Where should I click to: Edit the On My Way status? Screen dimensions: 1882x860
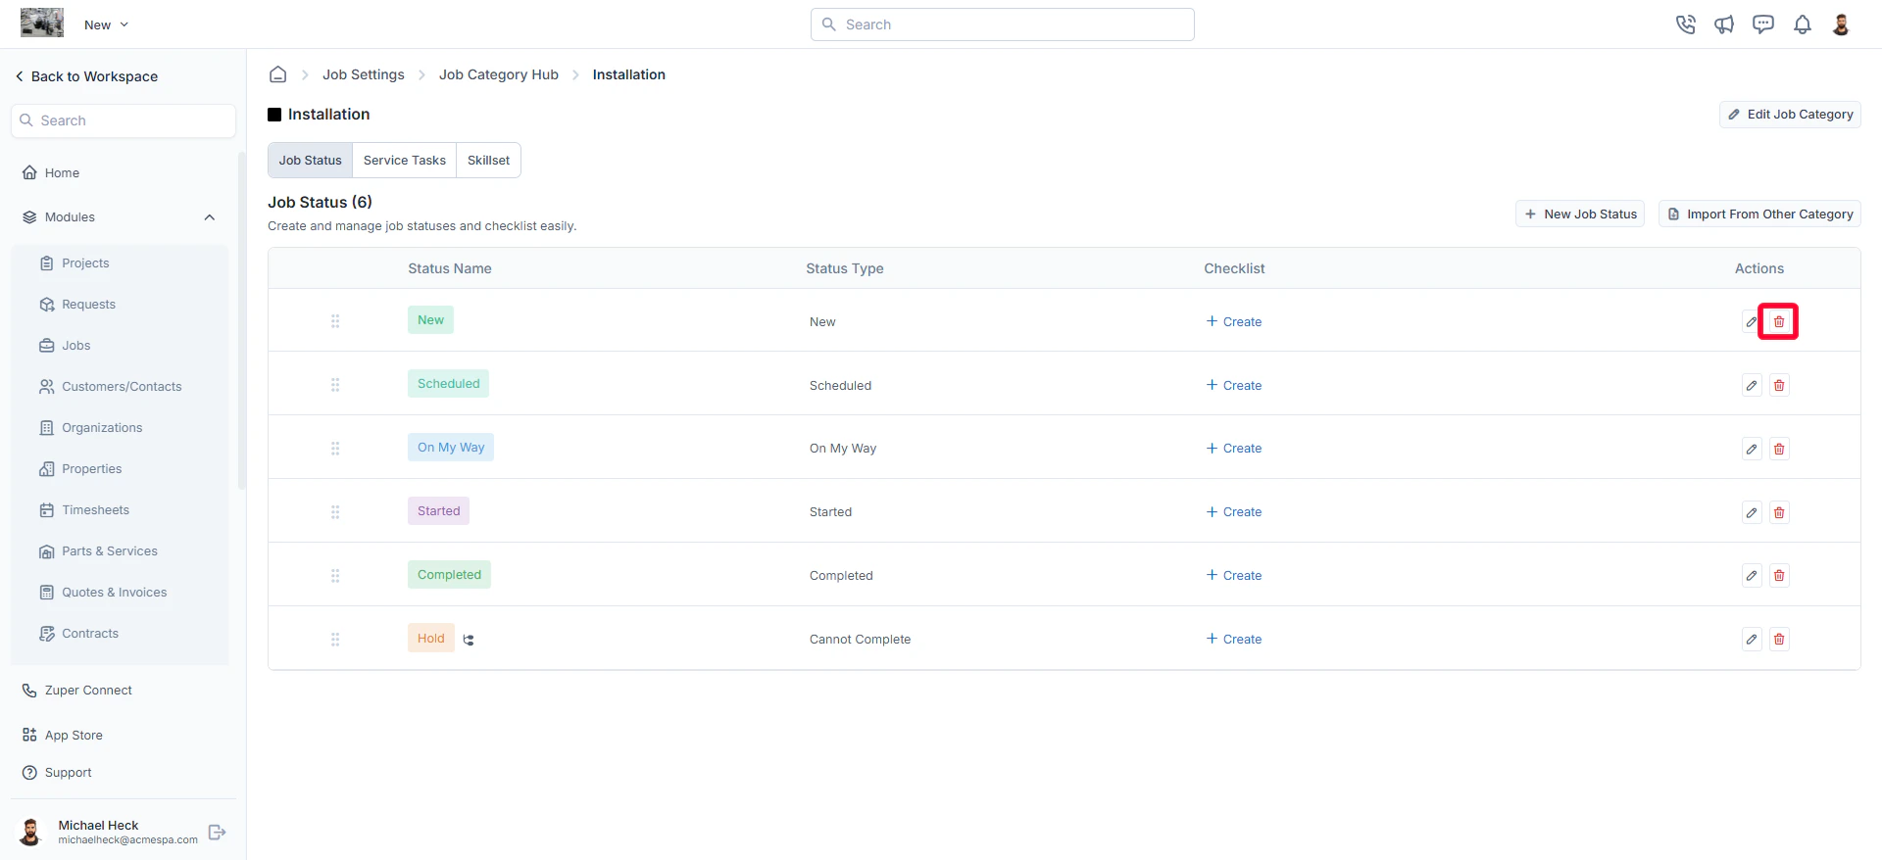(x=1752, y=449)
